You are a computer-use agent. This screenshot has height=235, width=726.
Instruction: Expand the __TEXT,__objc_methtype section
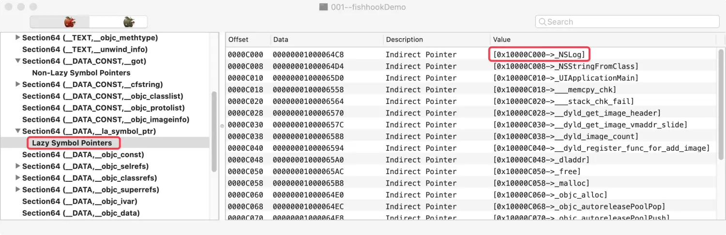point(18,38)
